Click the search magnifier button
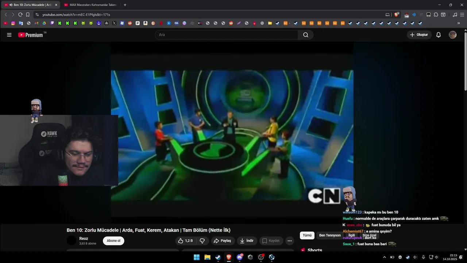This screenshot has height=263, width=467. pyautogui.click(x=306, y=35)
